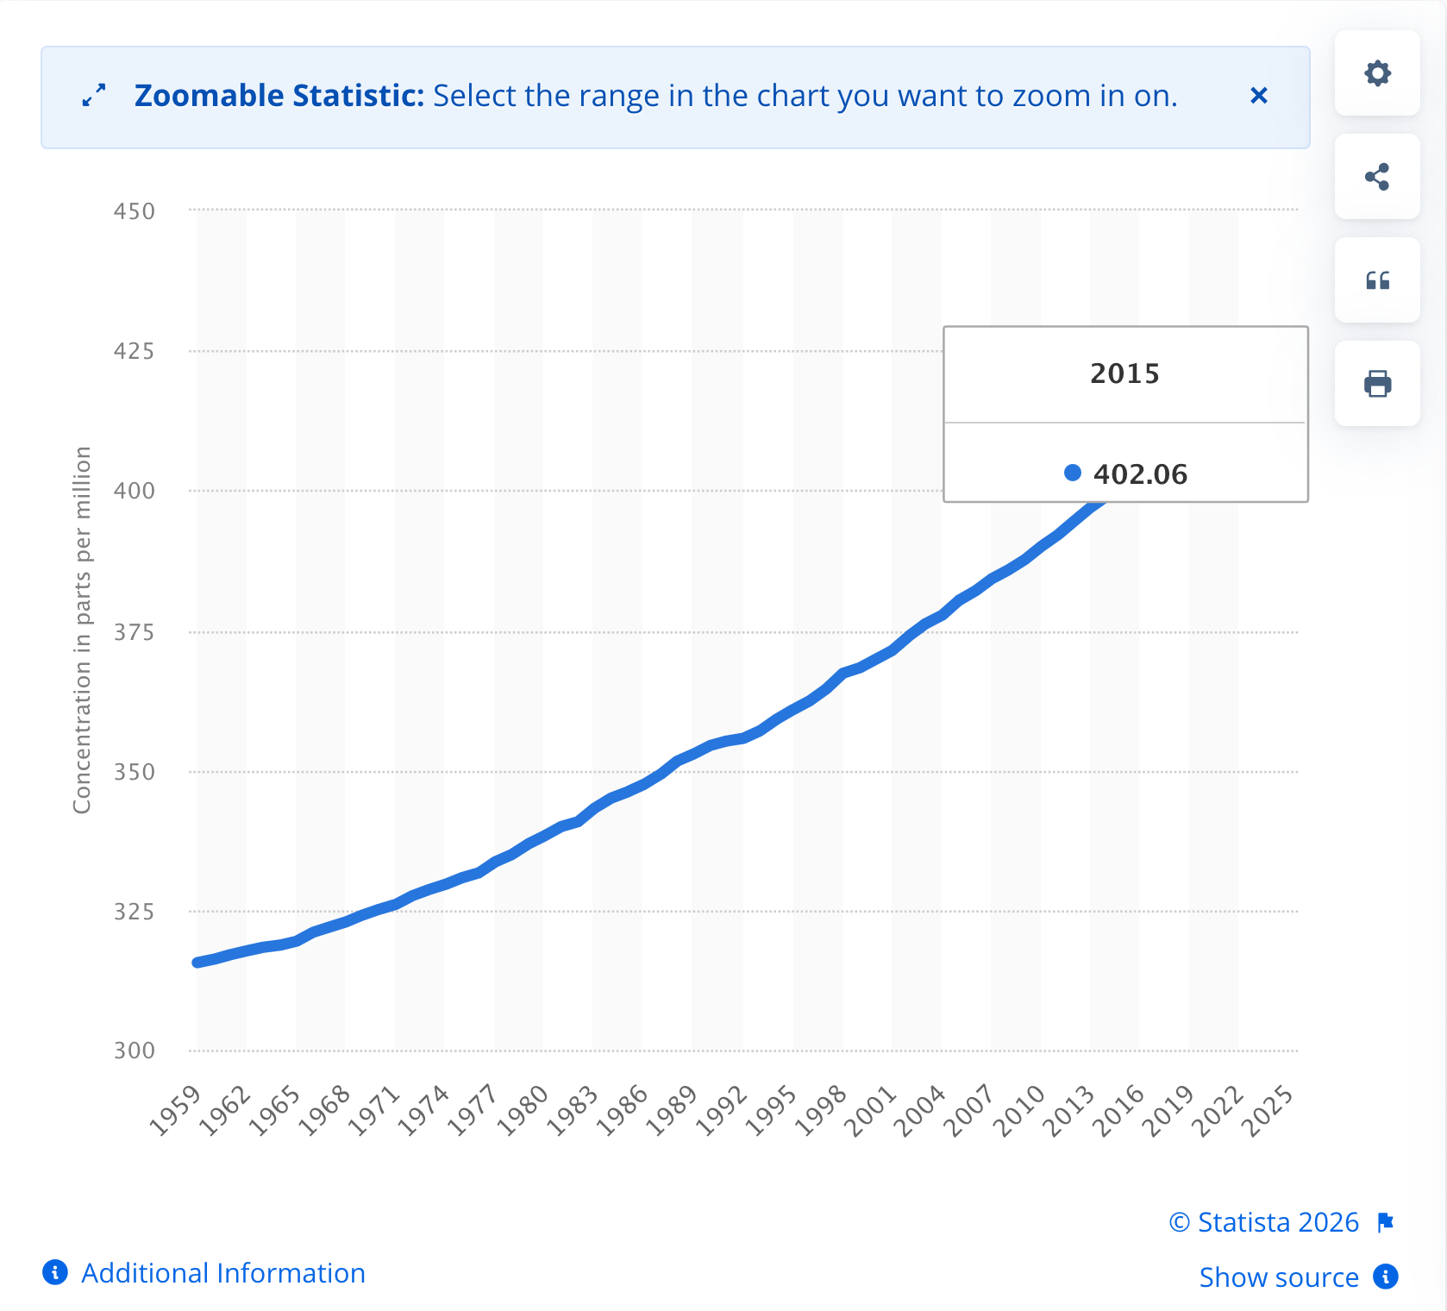The image size is (1447, 1311).
Task: Open the citation quote icon
Action: pos(1377,280)
